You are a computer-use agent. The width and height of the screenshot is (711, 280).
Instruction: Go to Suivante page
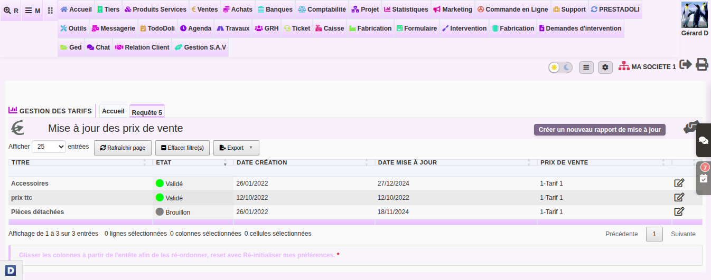pos(683,234)
